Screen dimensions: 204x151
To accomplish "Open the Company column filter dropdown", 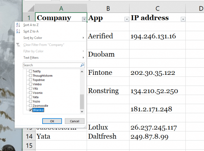I will (x=84, y=19).
